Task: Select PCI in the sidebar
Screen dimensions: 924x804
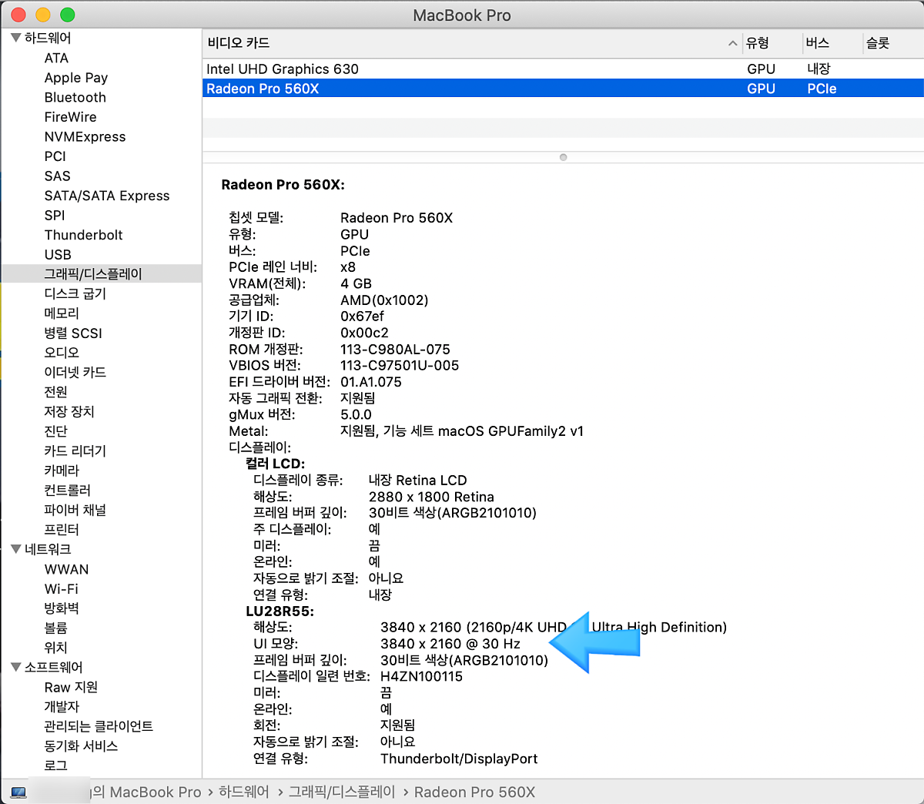Action: pos(55,156)
